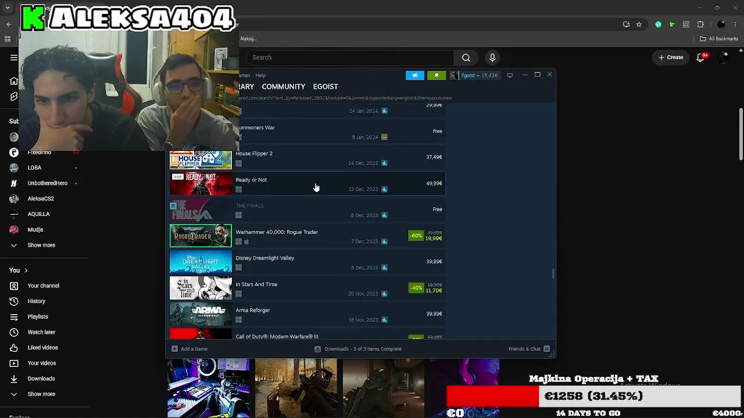Click the Windows platform icon under House Flipper 2
The image size is (744, 418).
pyautogui.click(x=238, y=163)
